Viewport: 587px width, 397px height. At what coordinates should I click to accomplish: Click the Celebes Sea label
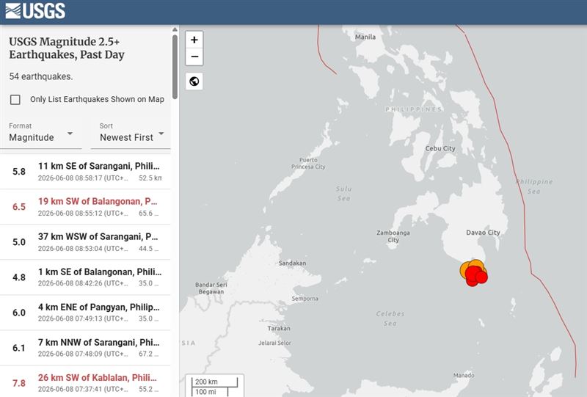tap(390, 318)
